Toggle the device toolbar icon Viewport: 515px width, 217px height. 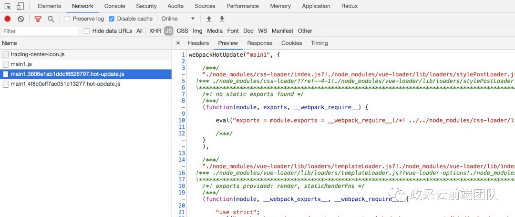click(20, 6)
